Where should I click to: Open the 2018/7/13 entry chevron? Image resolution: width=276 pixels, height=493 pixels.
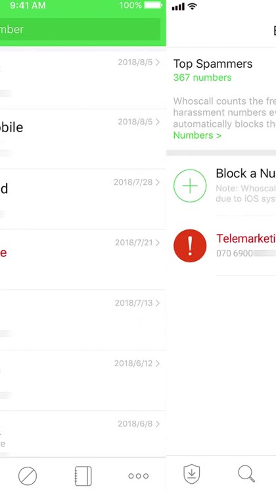pos(158,303)
